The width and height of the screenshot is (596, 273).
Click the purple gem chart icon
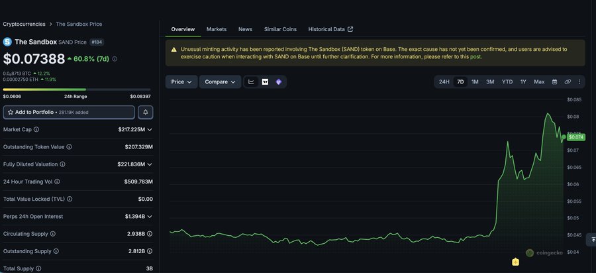(279, 82)
